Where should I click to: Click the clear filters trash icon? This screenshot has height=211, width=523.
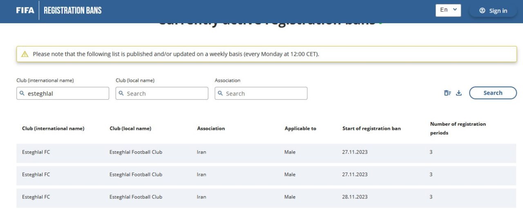pos(447,93)
